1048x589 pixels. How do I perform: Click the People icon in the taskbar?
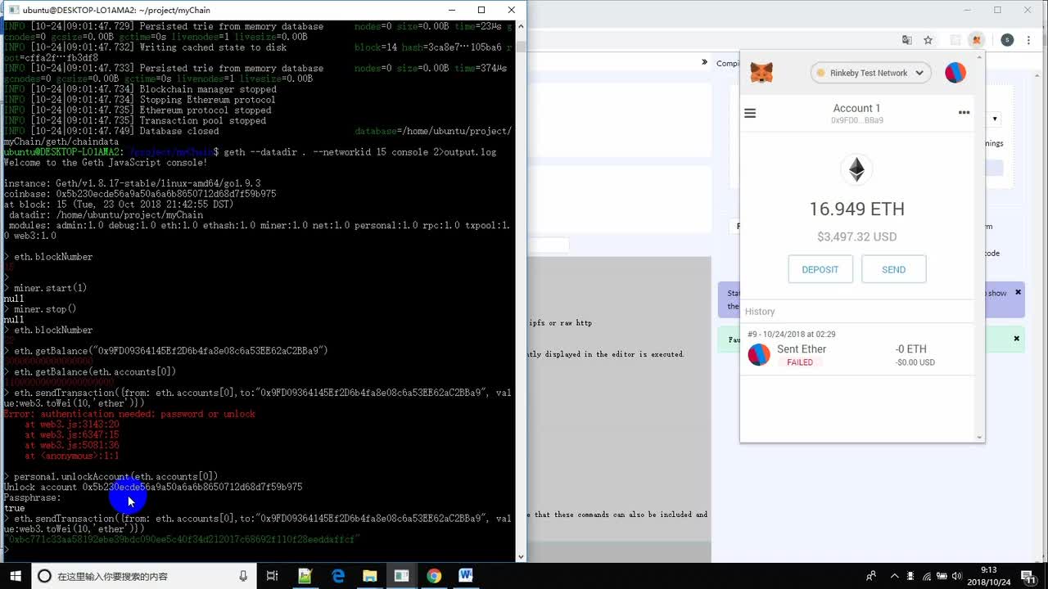871,576
